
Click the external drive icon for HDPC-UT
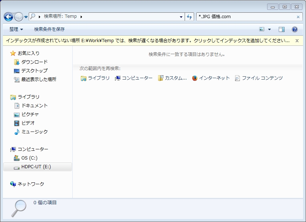[17, 167]
